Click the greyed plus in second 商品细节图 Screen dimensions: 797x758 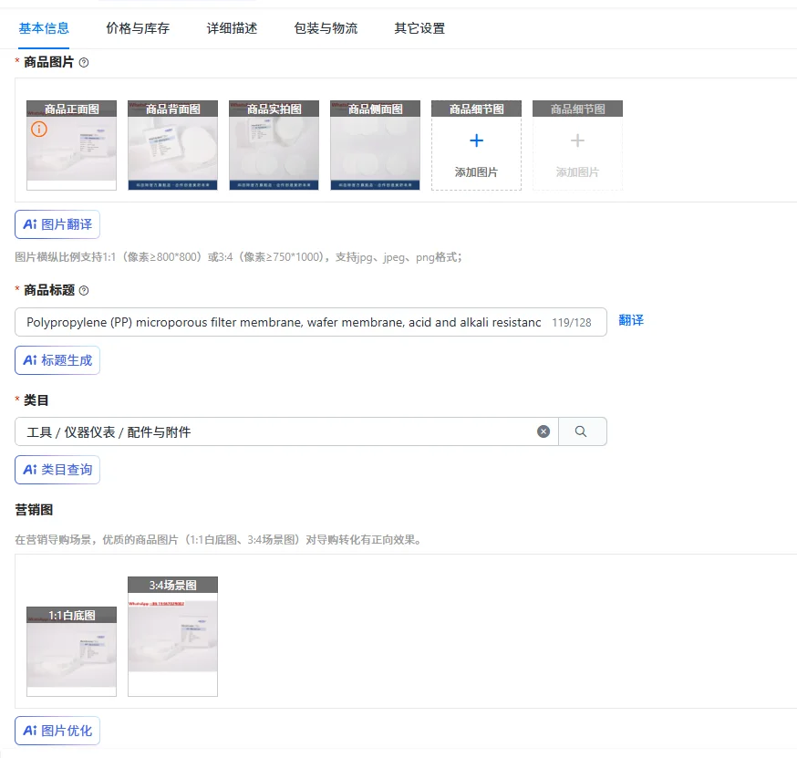[x=577, y=140]
